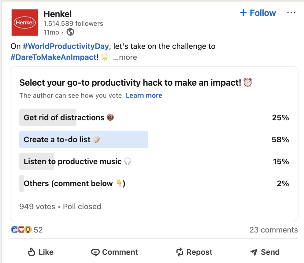
Task: Open the three-dot post options menu
Action: tap(291, 13)
